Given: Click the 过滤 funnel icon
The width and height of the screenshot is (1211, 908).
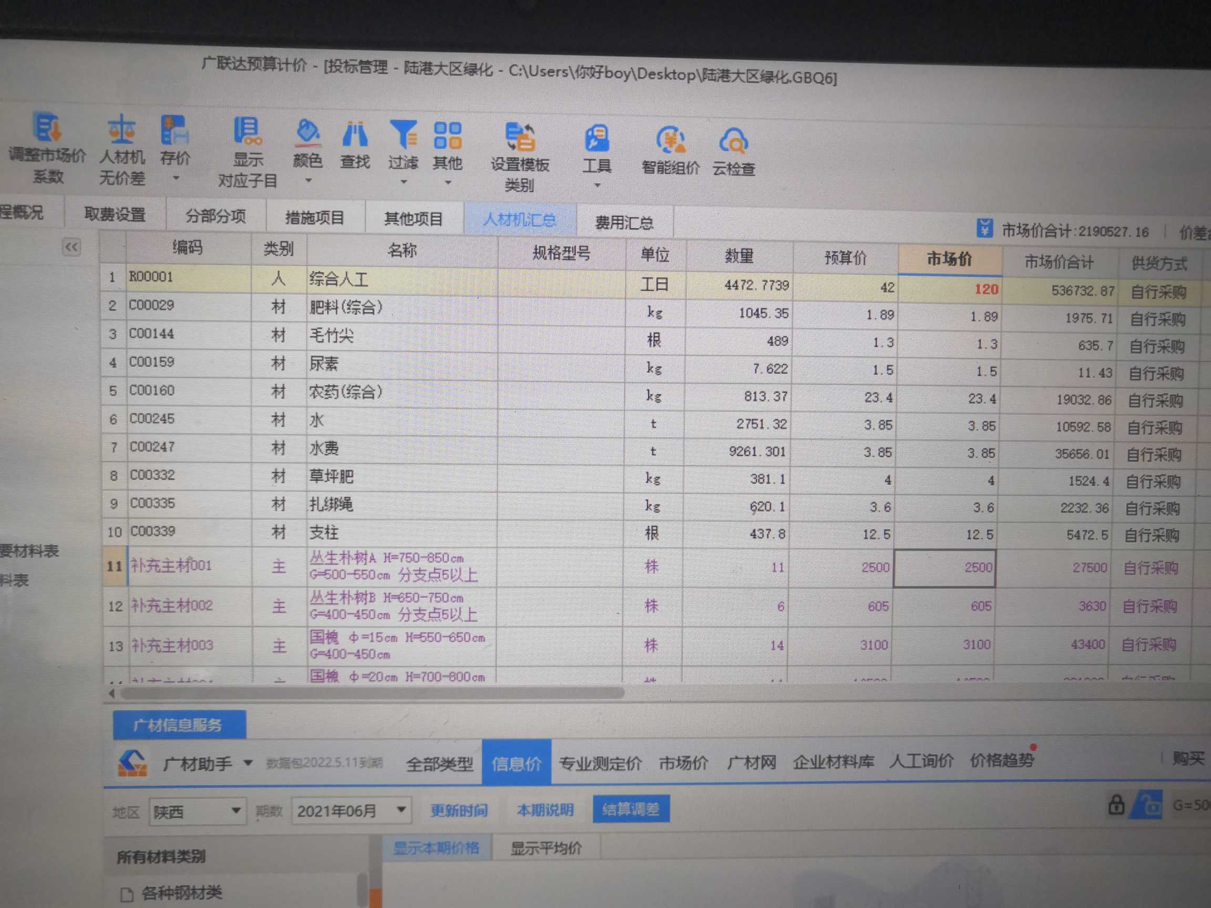Looking at the screenshot, I should click(x=403, y=135).
